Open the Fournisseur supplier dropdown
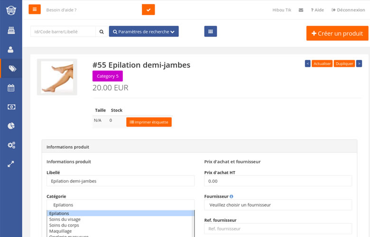Image resolution: width=370 pixels, height=237 pixels. pos(278,205)
